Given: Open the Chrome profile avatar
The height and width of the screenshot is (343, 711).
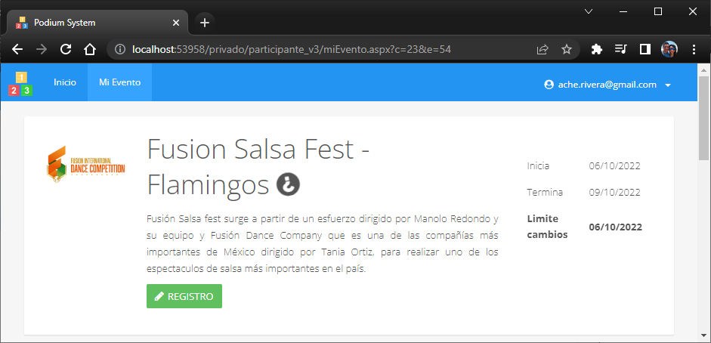Looking at the screenshot, I should pyautogui.click(x=669, y=49).
